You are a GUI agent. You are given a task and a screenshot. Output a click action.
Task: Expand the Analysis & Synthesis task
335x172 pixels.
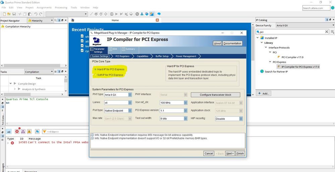15,89
